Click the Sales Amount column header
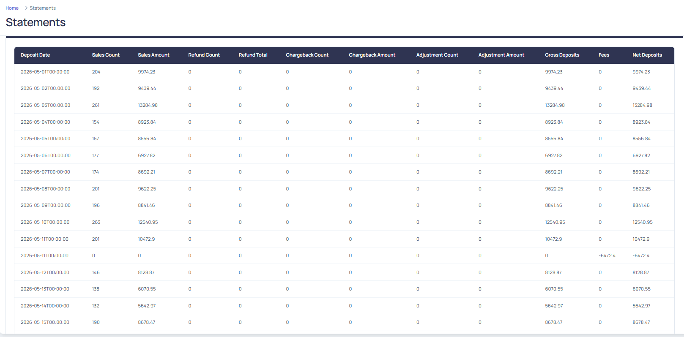684x337 pixels. click(x=153, y=55)
